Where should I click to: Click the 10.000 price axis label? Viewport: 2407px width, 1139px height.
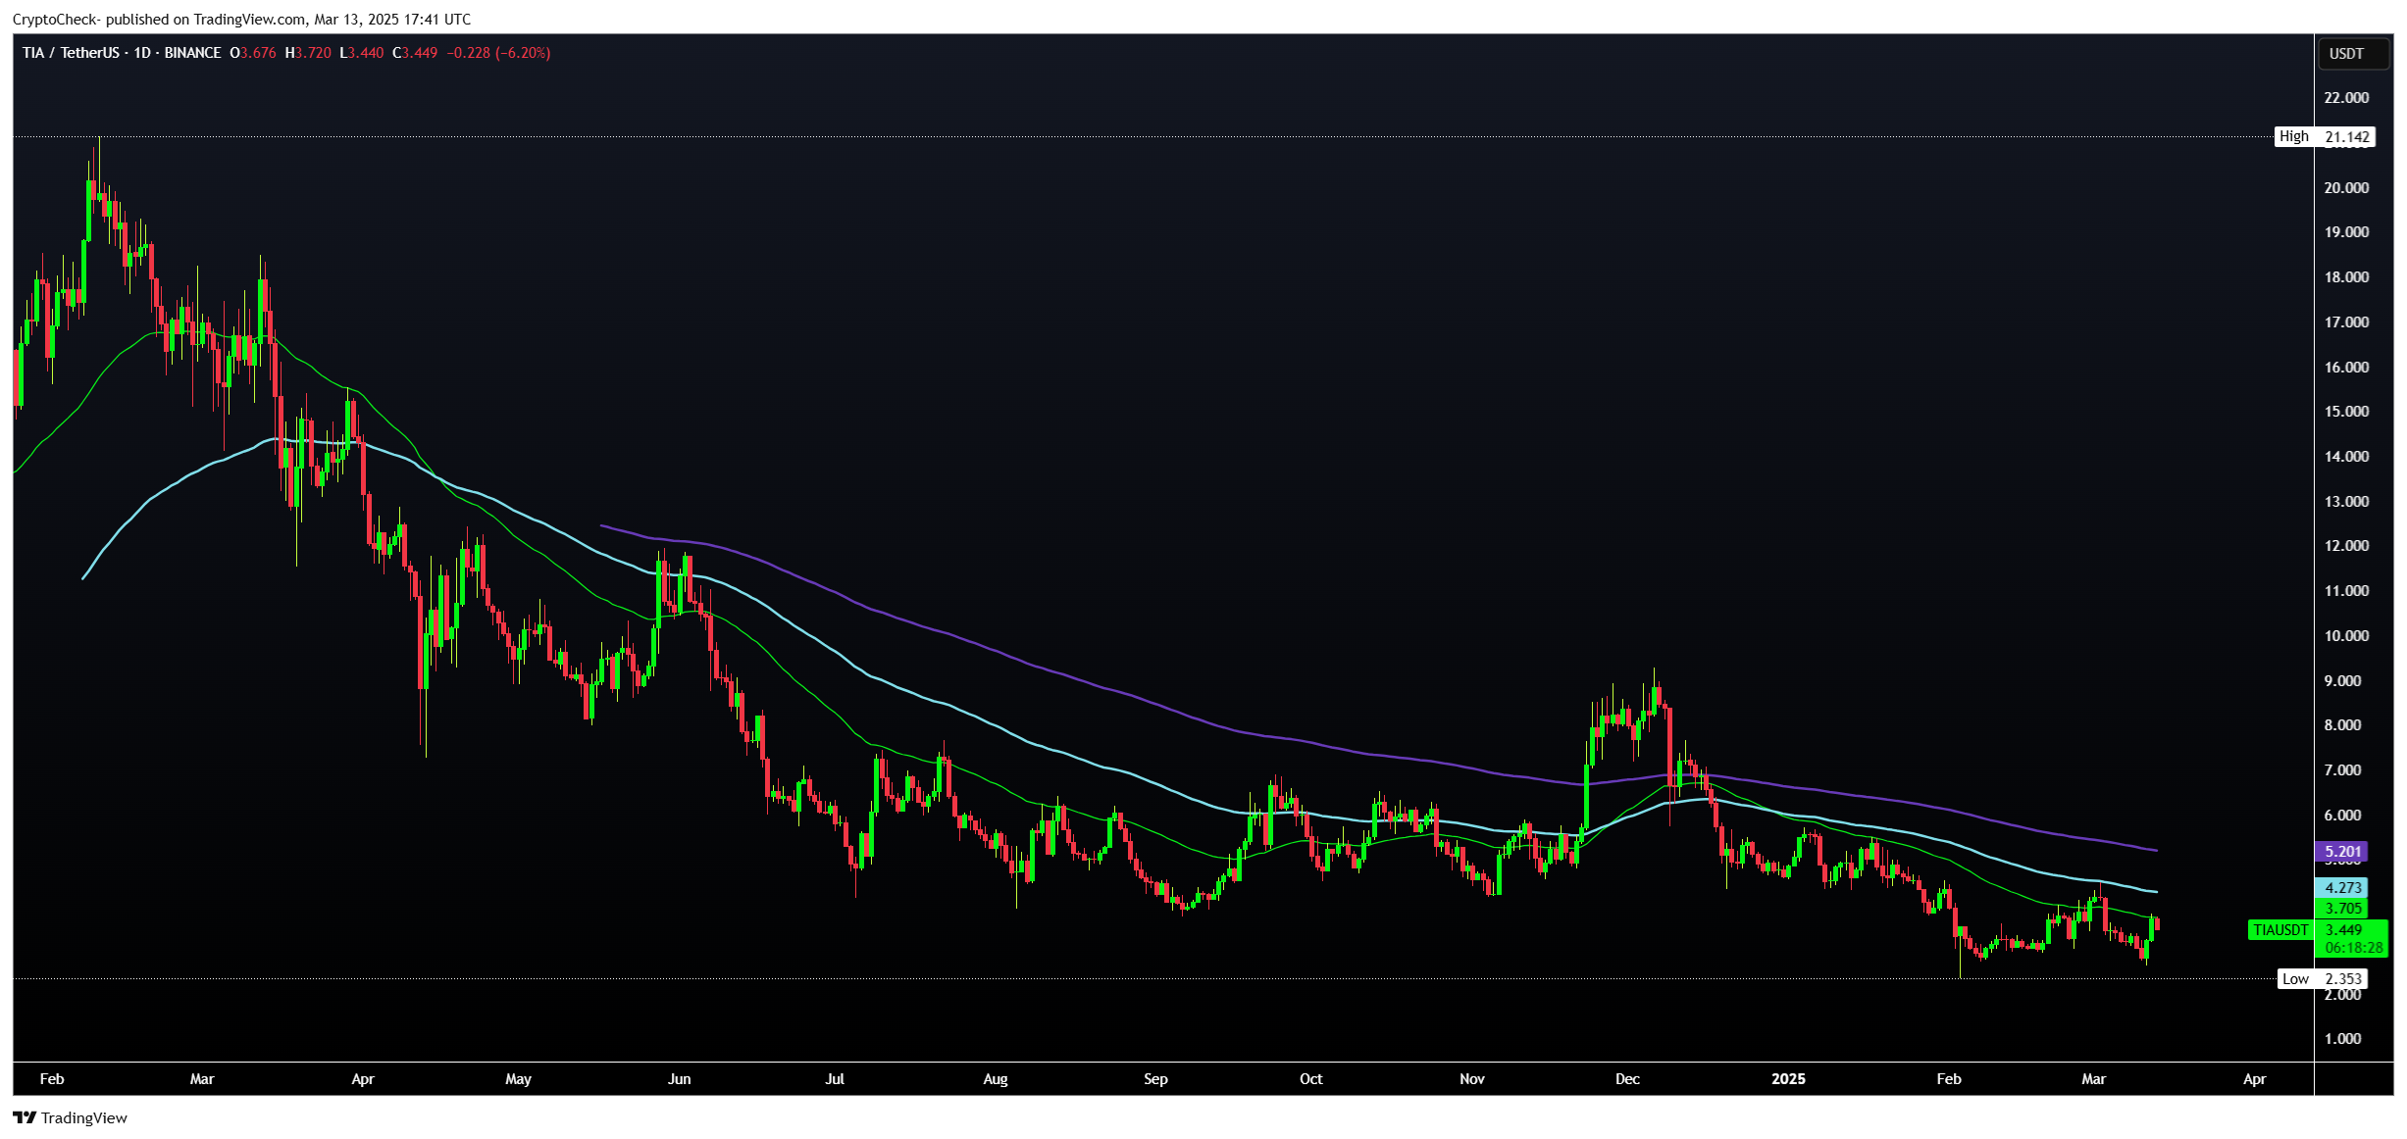click(x=2346, y=635)
